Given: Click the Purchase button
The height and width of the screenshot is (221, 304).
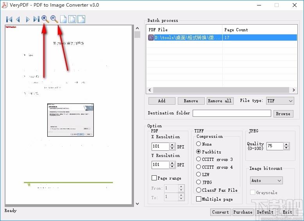Looking at the screenshot, I should coord(243,212).
